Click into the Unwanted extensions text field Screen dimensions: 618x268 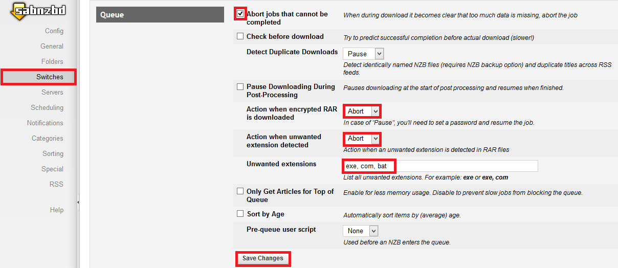(x=440, y=166)
